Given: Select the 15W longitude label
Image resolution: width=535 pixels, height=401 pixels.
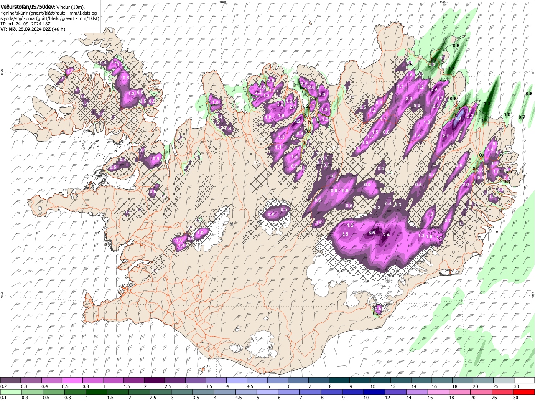Looking at the screenshot, I should tap(443, 2).
